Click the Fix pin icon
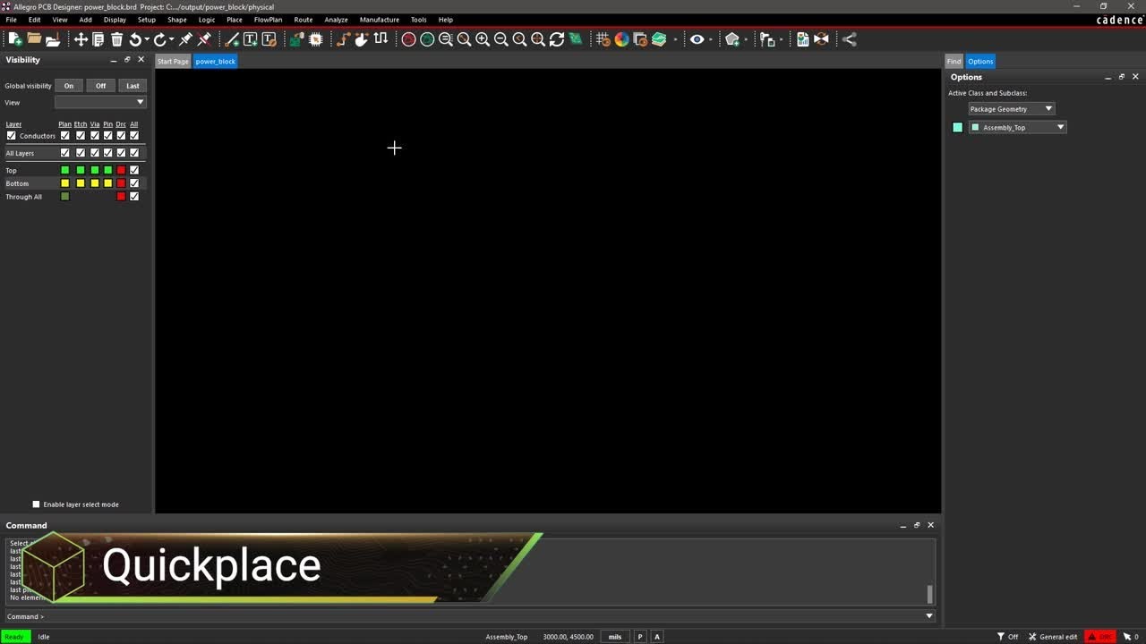This screenshot has width=1146, height=644. point(185,39)
